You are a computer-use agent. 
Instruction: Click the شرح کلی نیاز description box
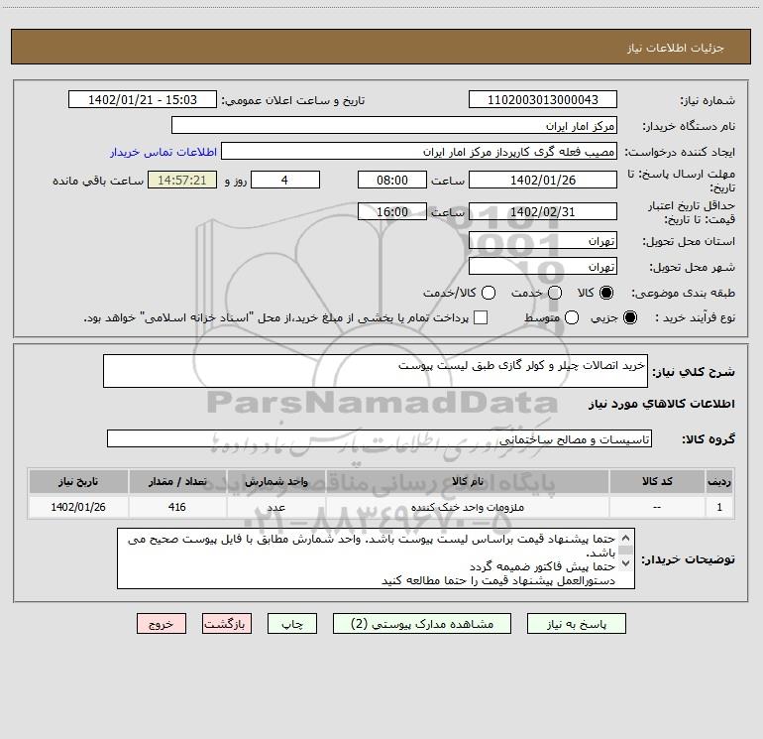376,371
